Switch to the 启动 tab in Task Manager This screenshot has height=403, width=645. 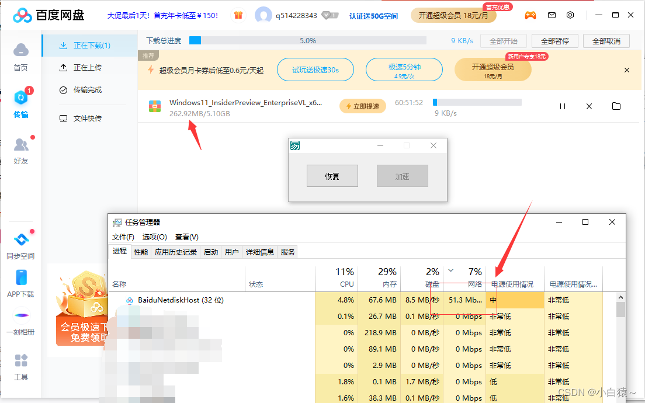point(210,252)
